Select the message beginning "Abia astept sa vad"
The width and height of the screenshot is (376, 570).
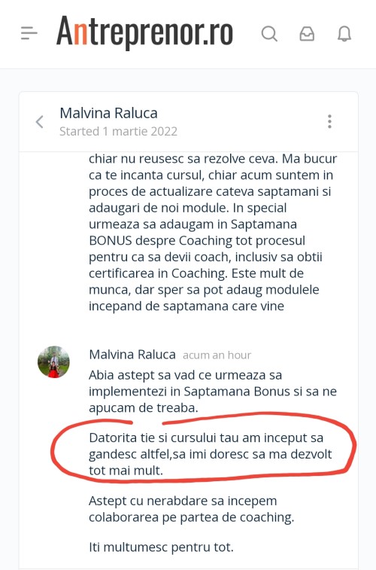213,391
